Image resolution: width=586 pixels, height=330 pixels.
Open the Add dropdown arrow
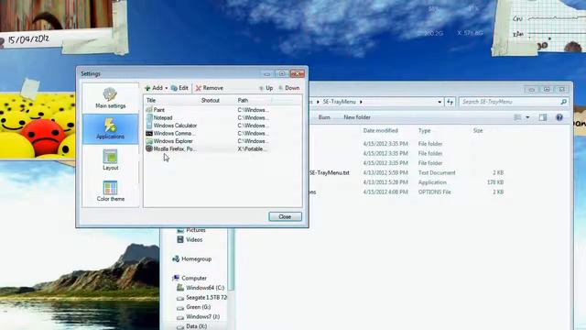pos(167,88)
